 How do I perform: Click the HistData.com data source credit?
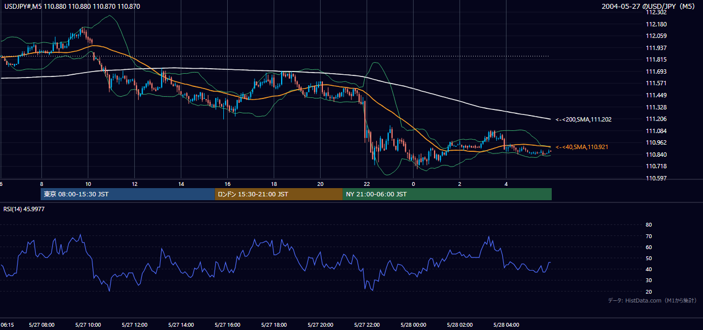click(652, 300)
